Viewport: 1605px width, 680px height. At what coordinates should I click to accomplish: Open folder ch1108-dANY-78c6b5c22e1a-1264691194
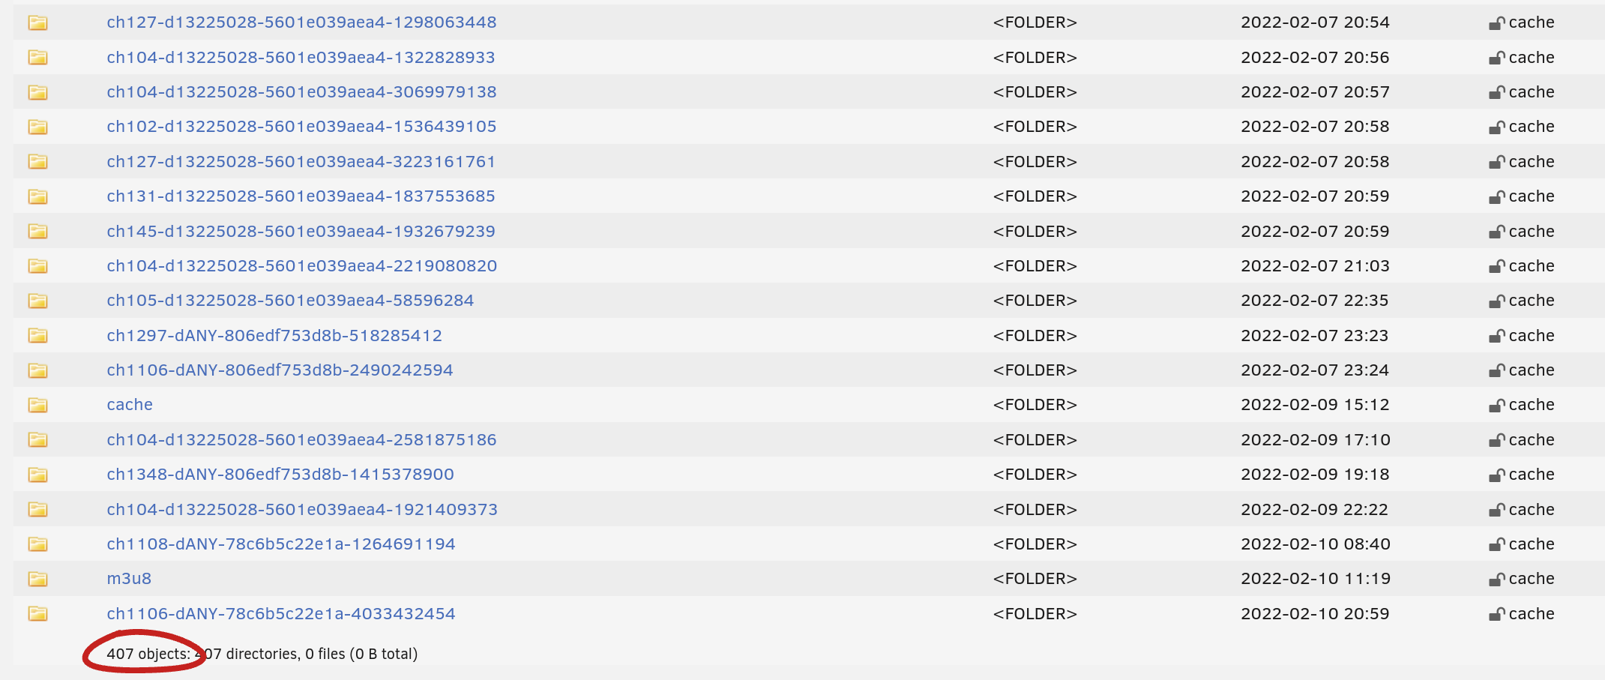click(x=280, y=544)
